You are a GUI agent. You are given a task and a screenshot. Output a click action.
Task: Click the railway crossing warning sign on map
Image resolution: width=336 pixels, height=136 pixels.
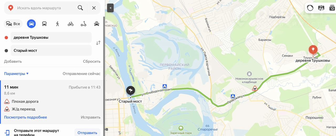255,88
